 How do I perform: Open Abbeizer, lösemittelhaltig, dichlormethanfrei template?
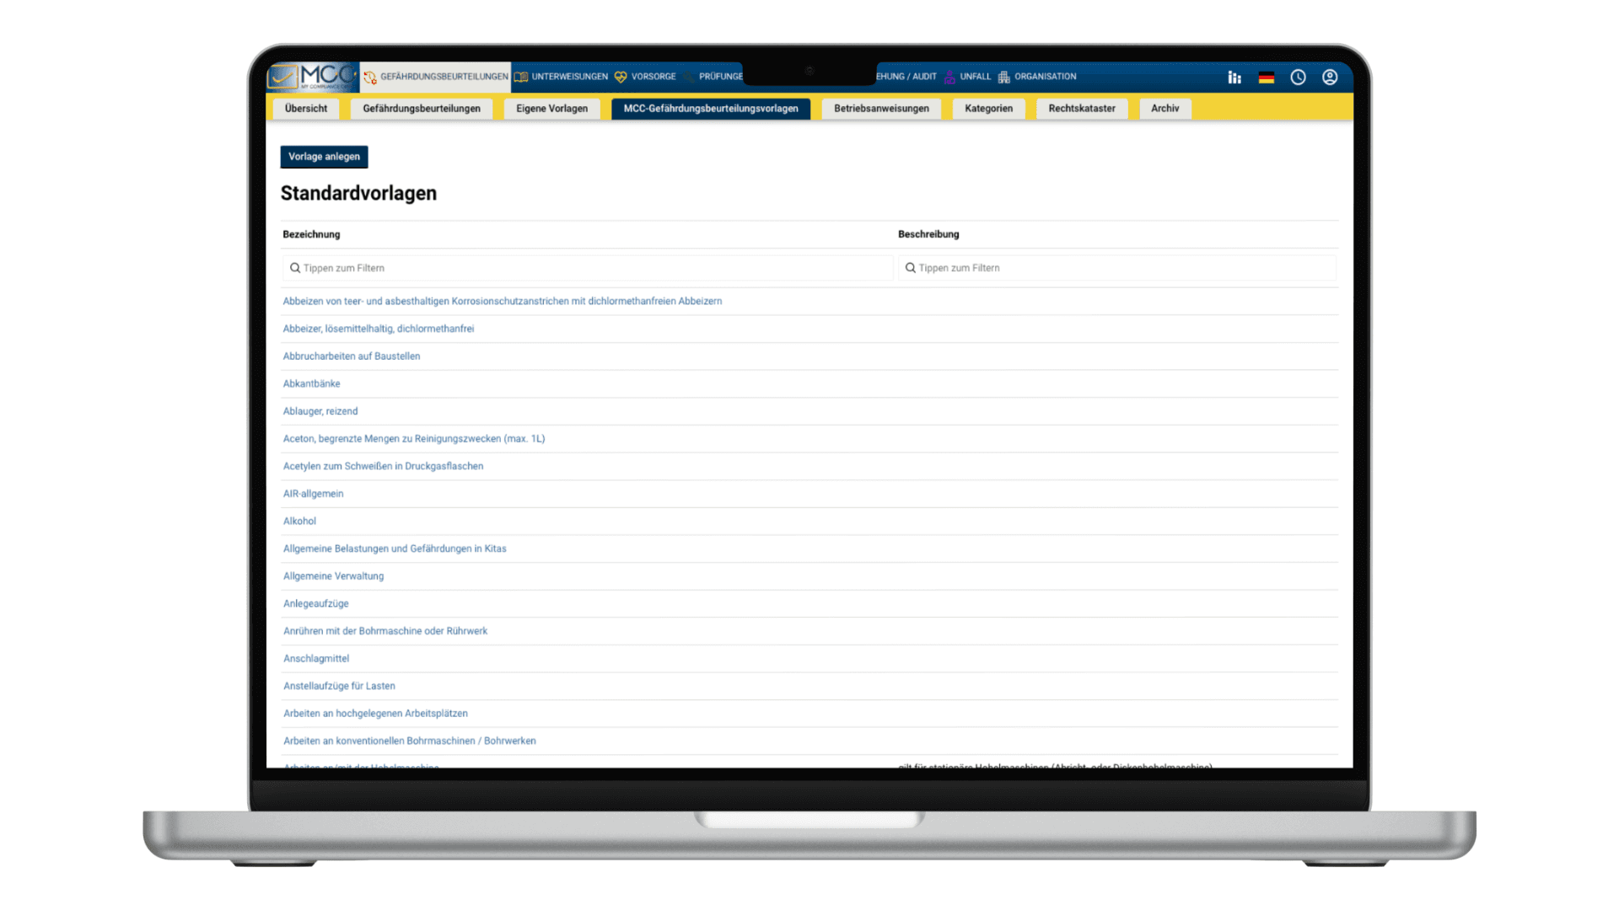pyautogui.click(x=379, y=329)
